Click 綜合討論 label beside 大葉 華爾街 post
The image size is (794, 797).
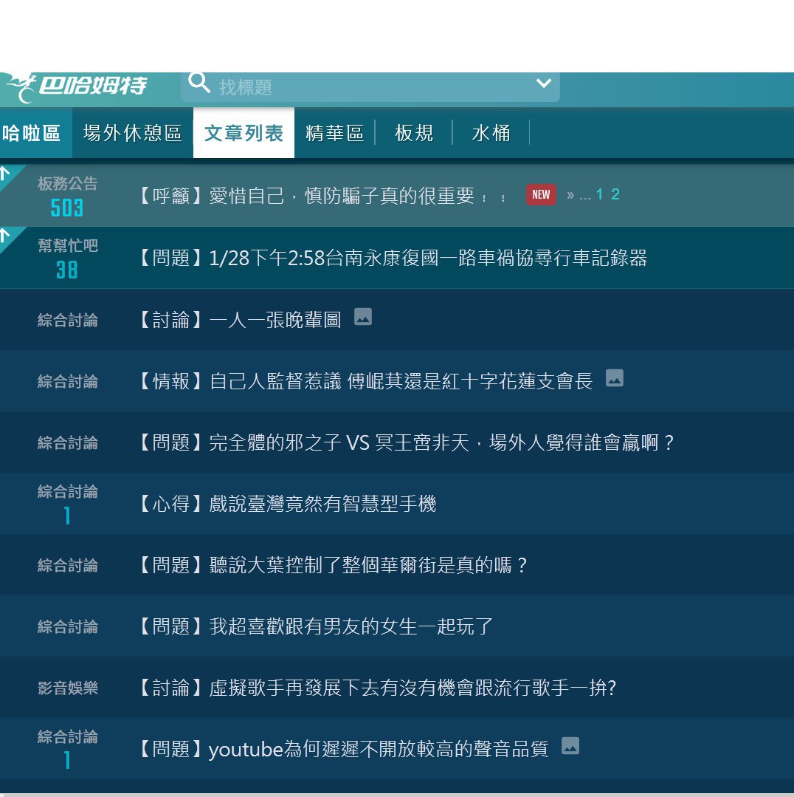(68, 565)
